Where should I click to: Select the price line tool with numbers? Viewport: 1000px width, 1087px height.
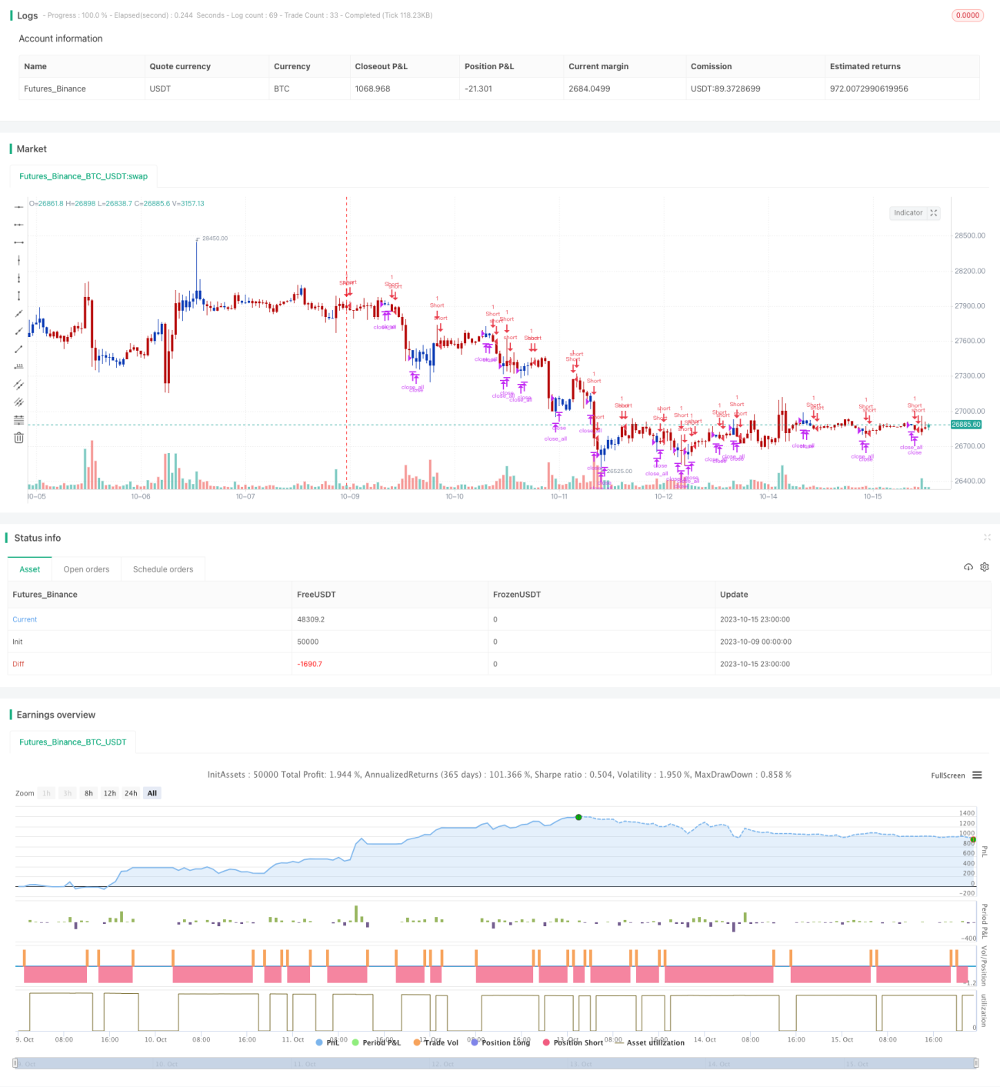pos(19,366)
